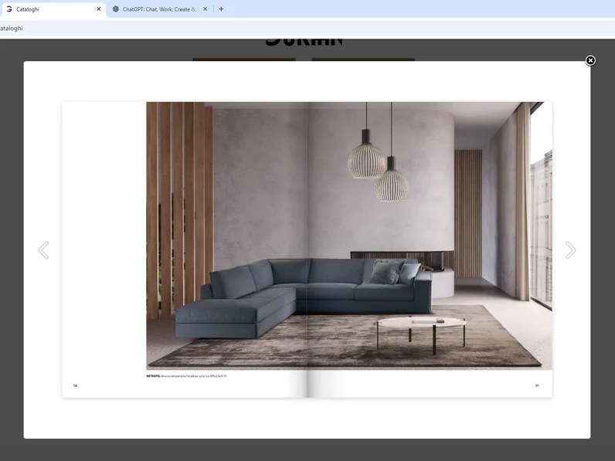
Task: Switch to the Cataloghi browser tab
Action: point(53,9)
